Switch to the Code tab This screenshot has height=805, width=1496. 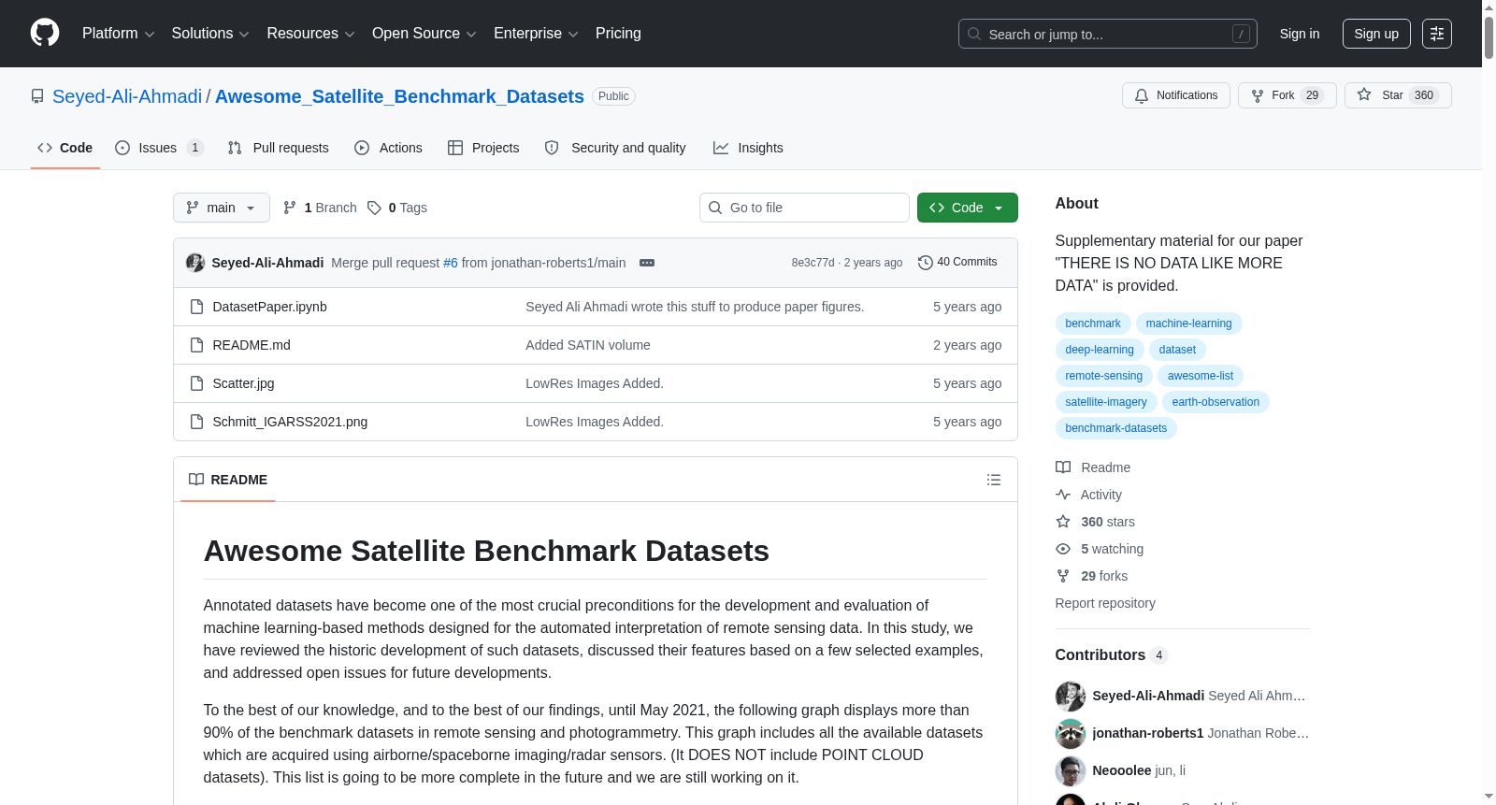(65, 148)
